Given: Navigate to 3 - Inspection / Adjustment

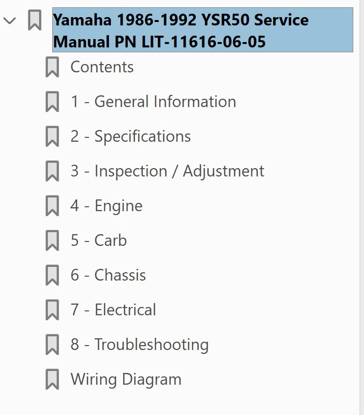Looking at the screenshot, I should [x=167, y=171].
